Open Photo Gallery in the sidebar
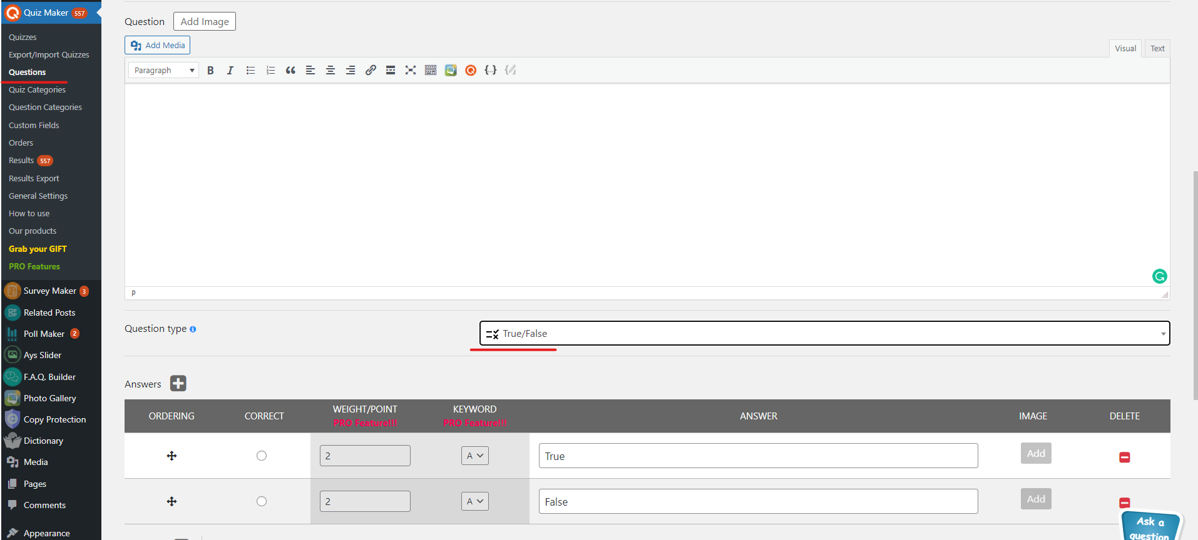This screenshot has height=540, width=1198. coord(49,398)
